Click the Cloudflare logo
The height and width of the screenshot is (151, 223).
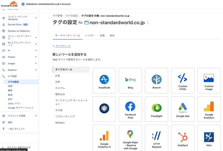tap(9, 4)
